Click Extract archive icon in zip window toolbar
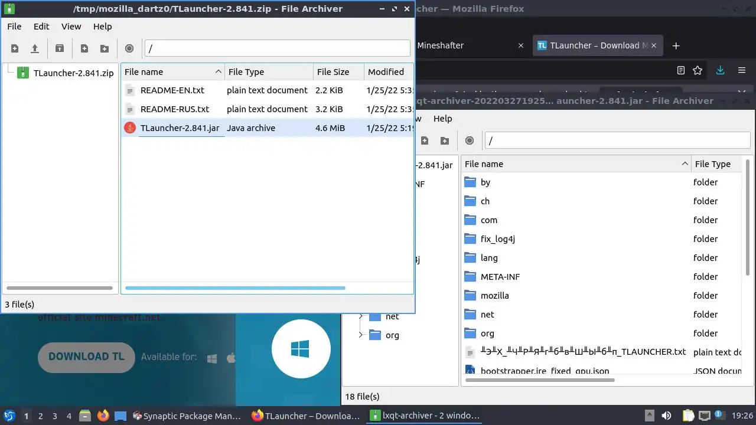Screen dimensions: 756x425 (60, 48)
